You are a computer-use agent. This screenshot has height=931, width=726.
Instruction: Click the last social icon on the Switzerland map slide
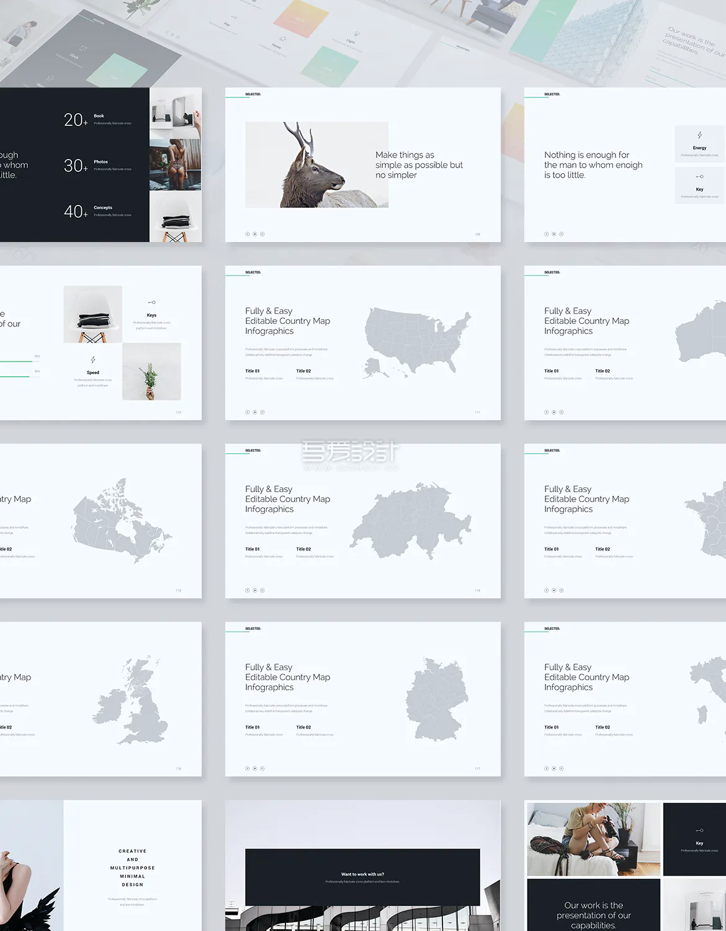pyautogui.click(x=262, y=590)
